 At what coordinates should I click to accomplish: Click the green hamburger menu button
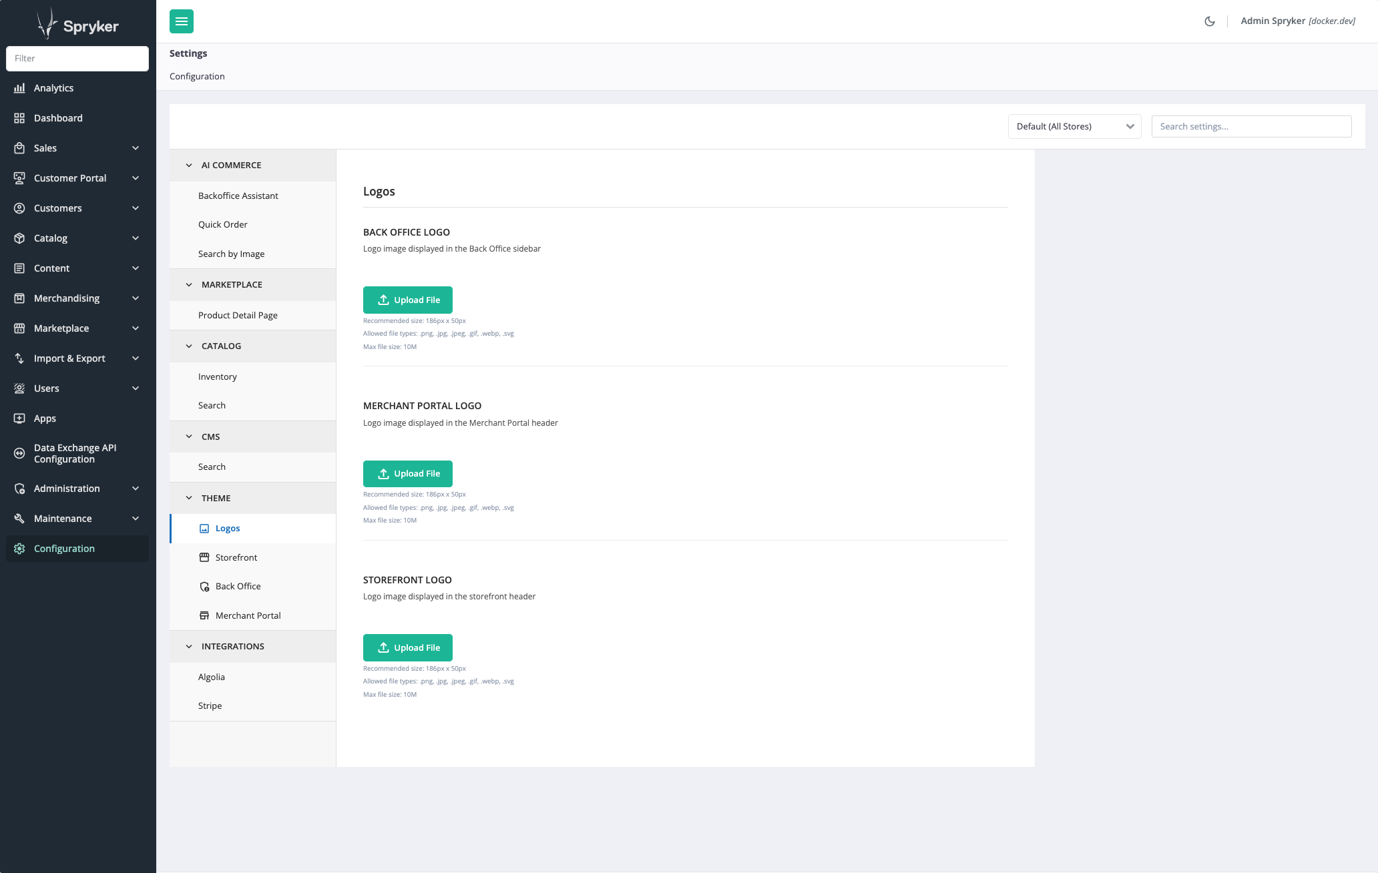181,21
